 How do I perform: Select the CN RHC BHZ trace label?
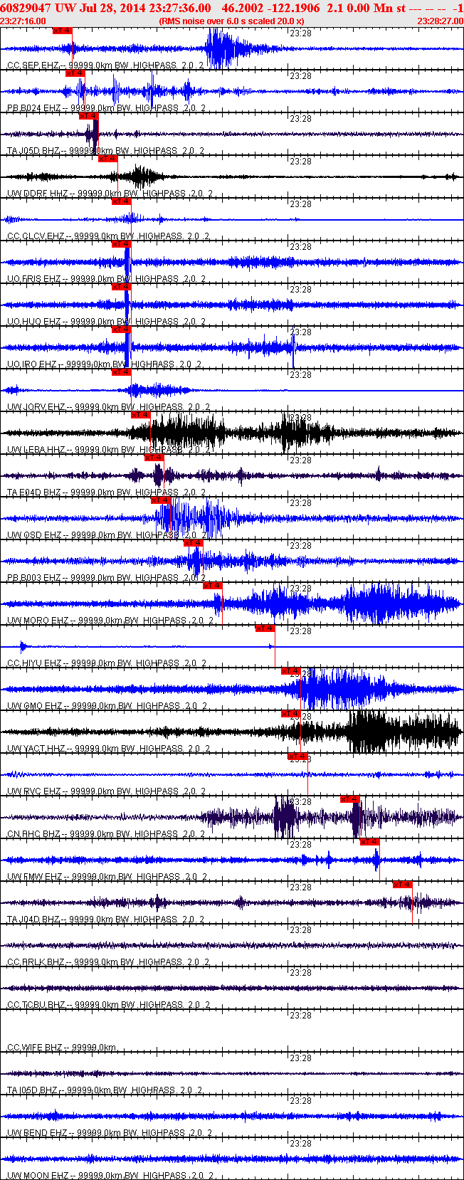tap(105, 834)
